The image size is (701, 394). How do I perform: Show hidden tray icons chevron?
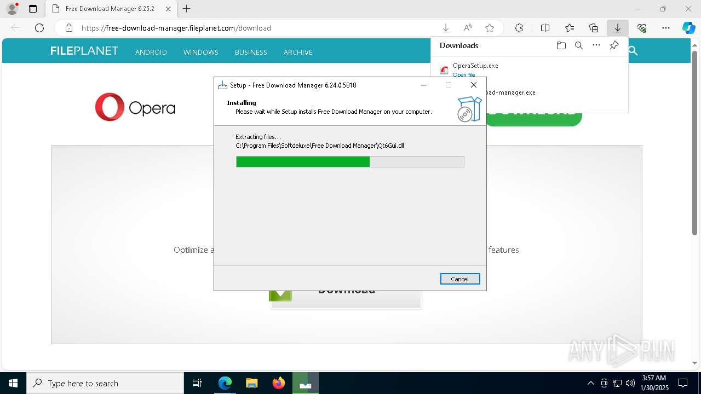click(x=590, y=383)
